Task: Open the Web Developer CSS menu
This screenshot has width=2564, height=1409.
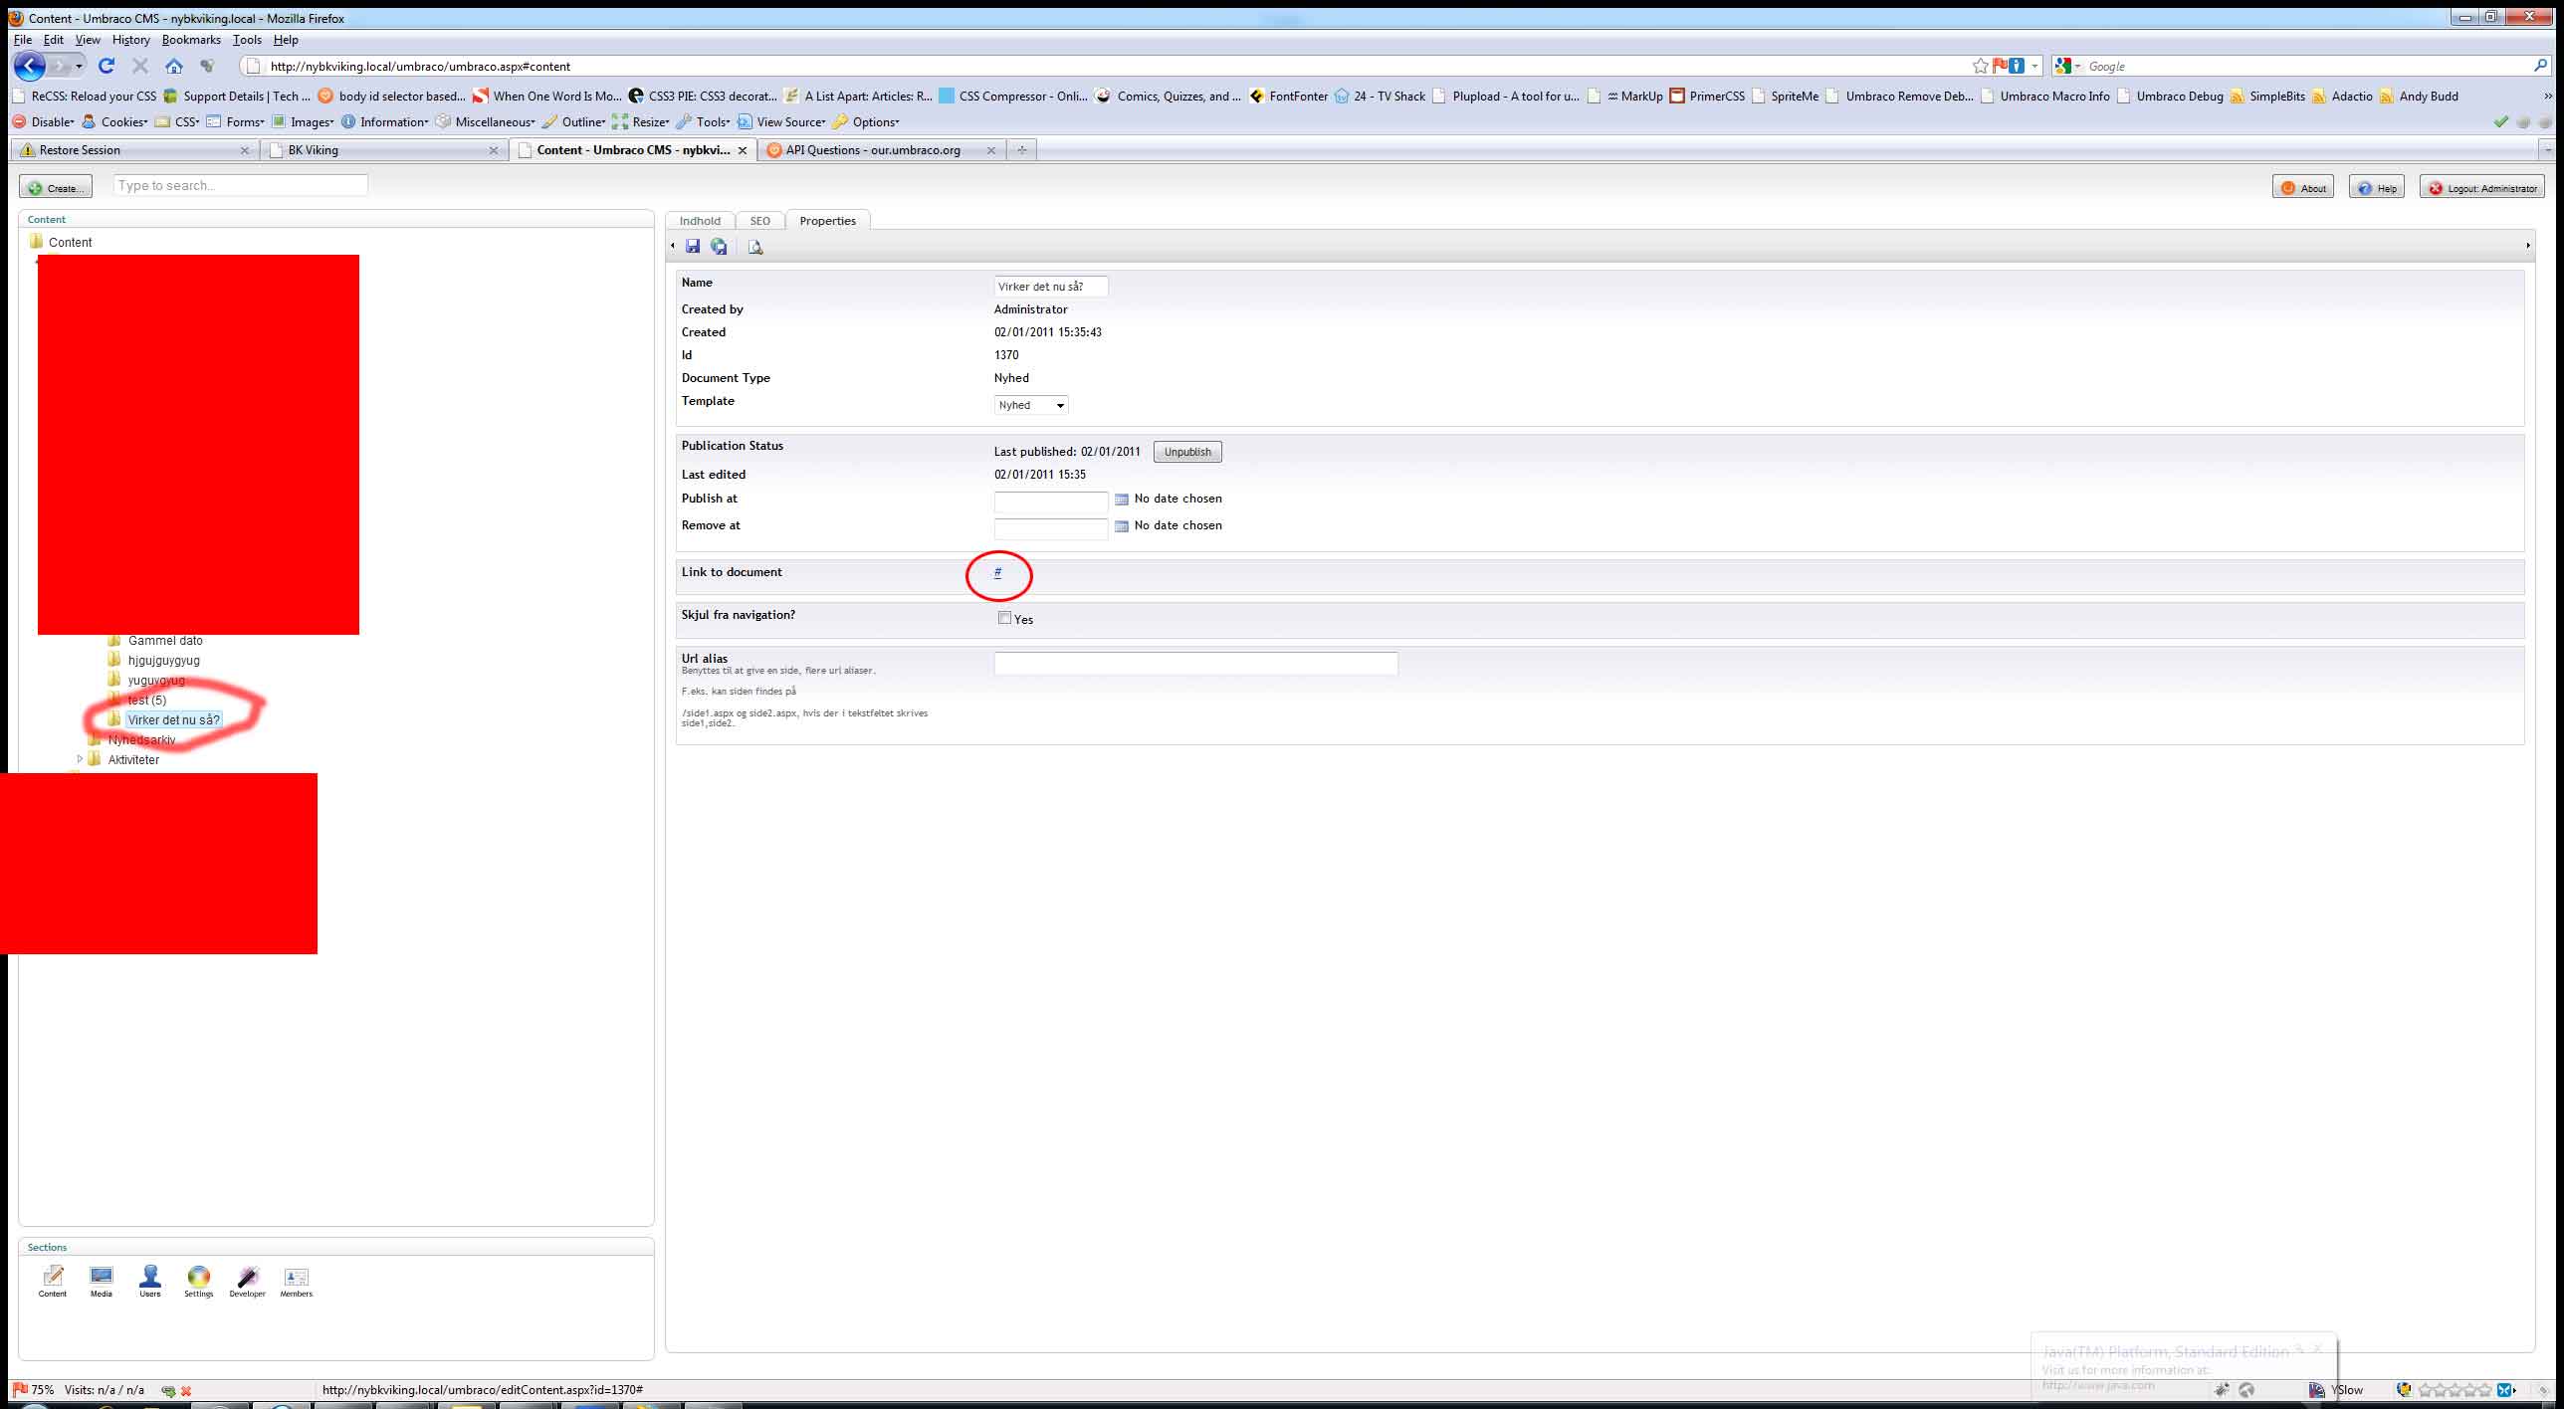Action: pos(177,121)
